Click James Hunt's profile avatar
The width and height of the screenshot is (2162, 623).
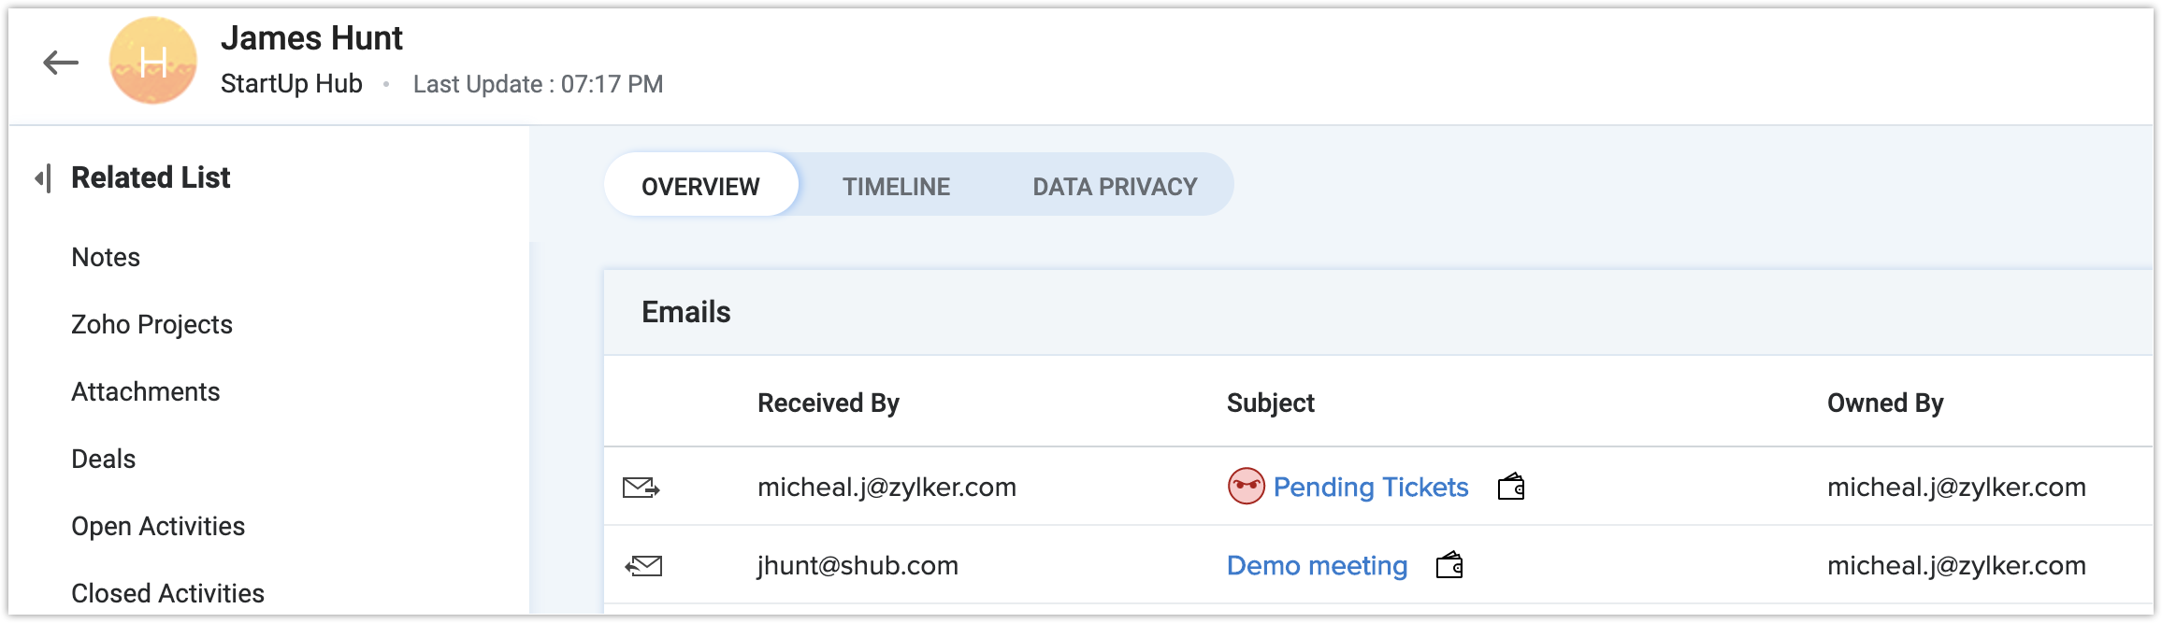153,62
